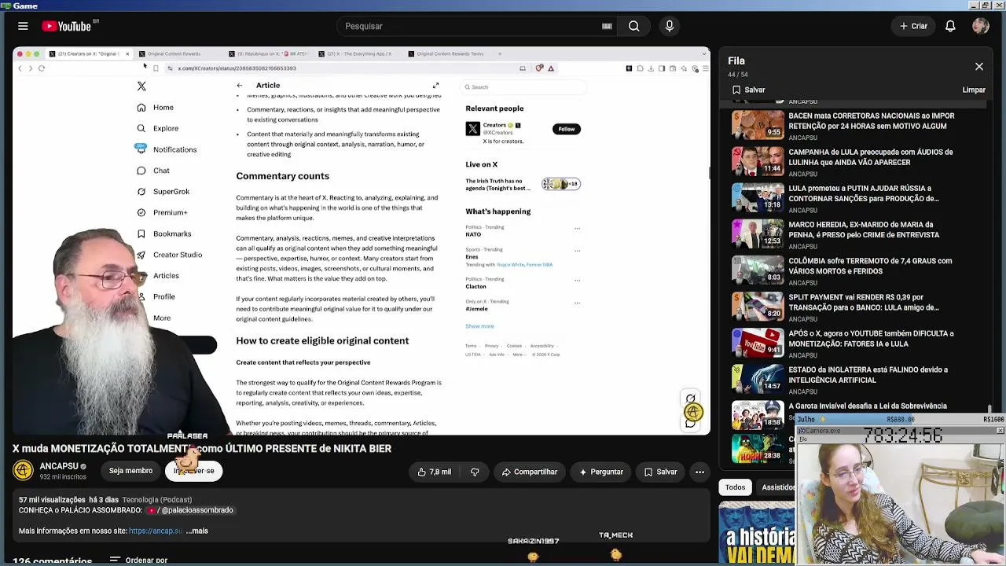Click the Article back arrow in video
This screenshot has width=1006, height=566.
click(240, 86)
